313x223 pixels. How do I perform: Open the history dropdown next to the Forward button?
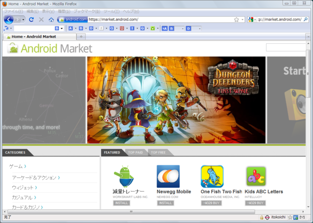(23, 19)
